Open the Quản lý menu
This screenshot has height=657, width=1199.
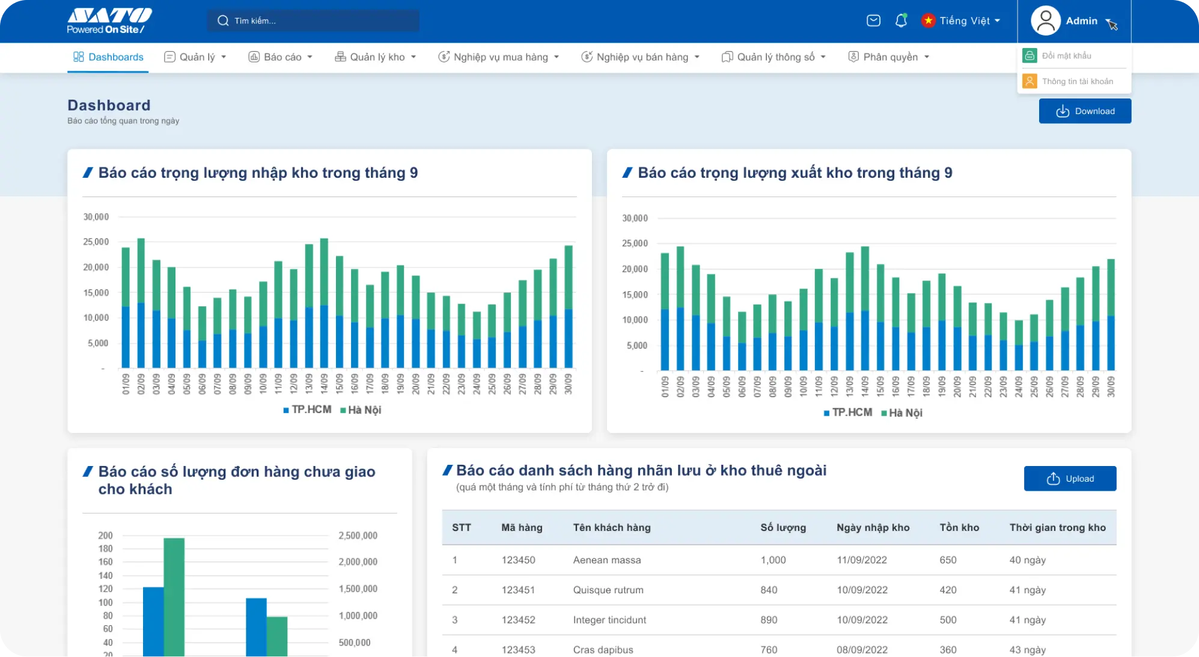pyautogui.click(x=195, y=57)
